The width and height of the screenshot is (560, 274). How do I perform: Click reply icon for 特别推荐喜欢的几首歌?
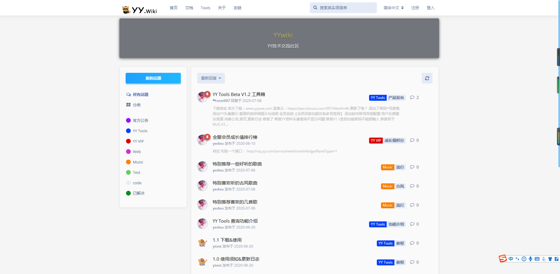[x=412, y=205]
